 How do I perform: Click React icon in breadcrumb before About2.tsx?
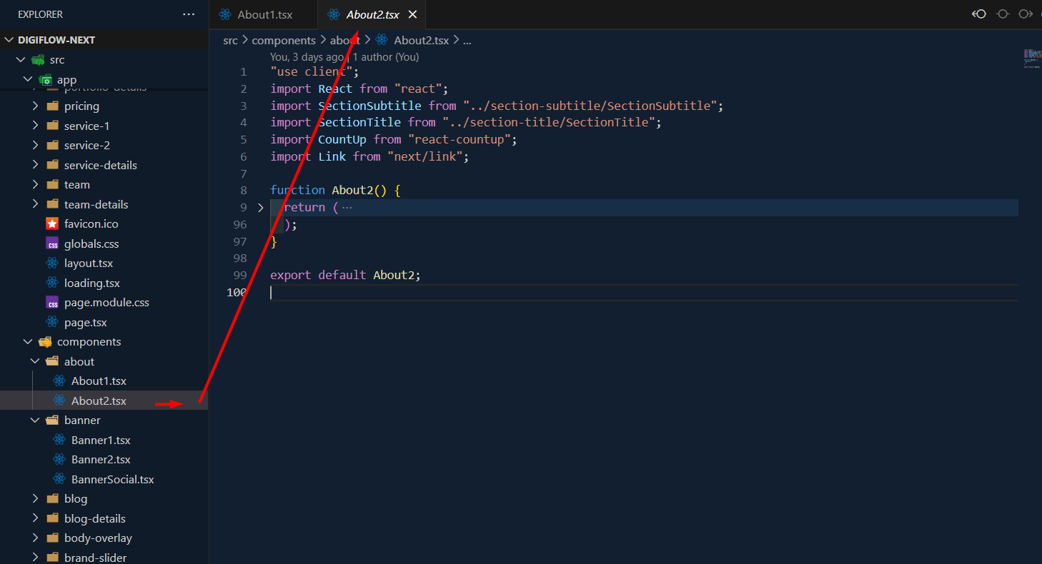[382, 41]
